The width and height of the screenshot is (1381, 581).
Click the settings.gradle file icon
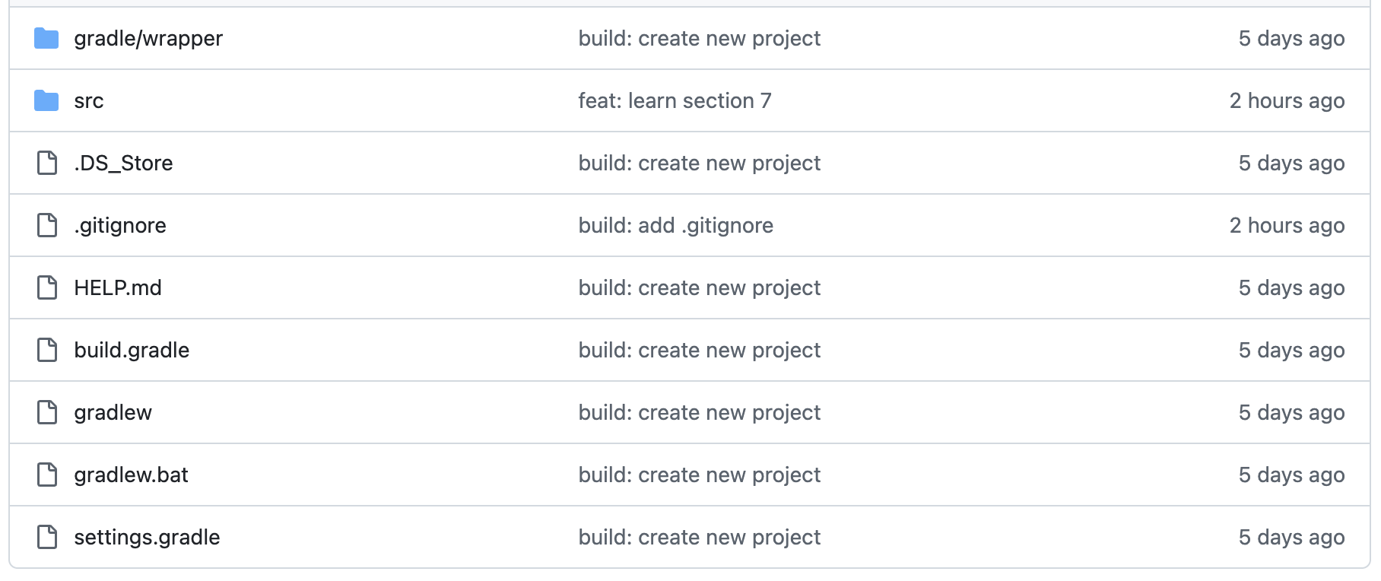coord(47,537)
